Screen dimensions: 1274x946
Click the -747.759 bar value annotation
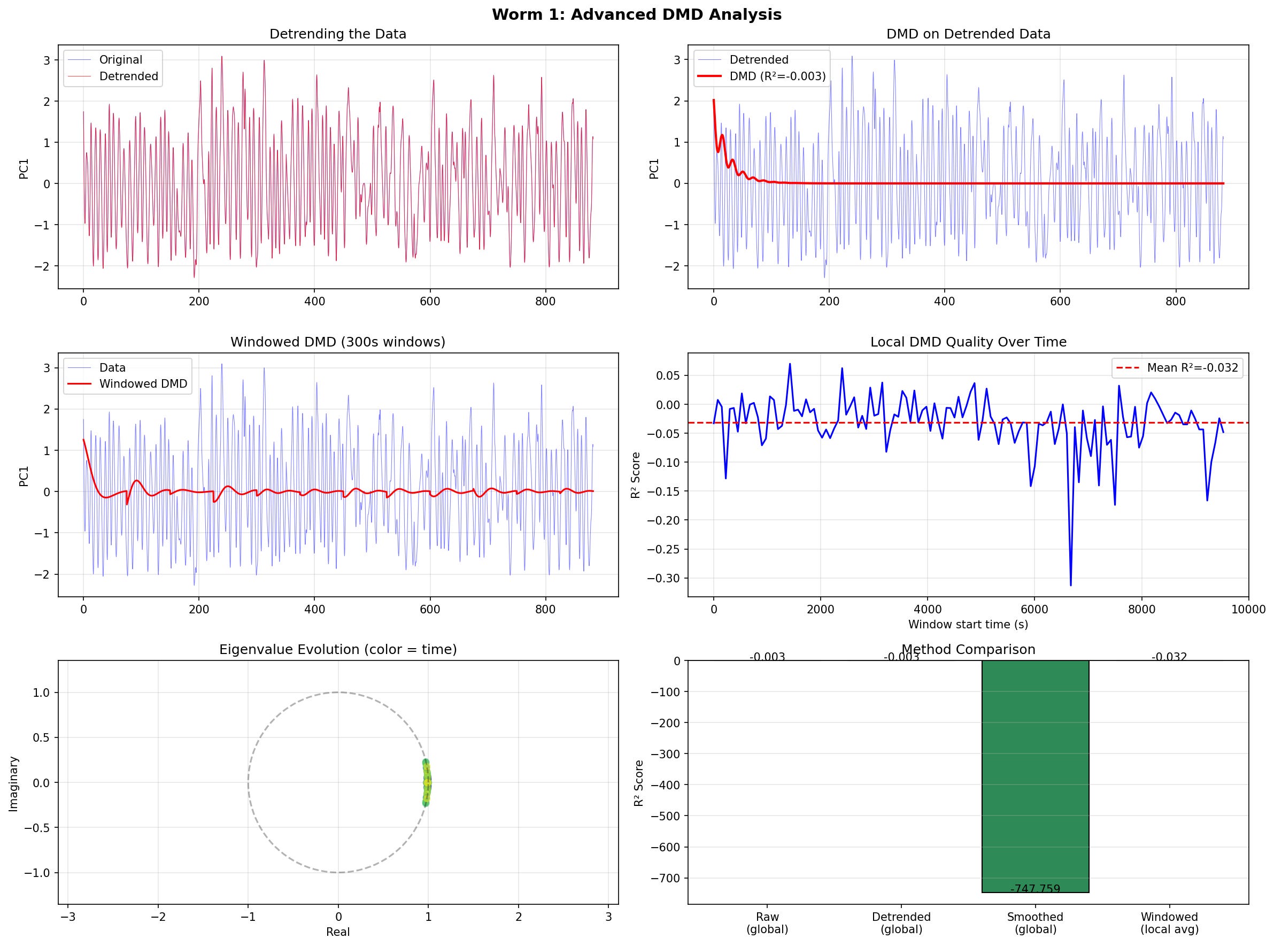click(1035, 889)
